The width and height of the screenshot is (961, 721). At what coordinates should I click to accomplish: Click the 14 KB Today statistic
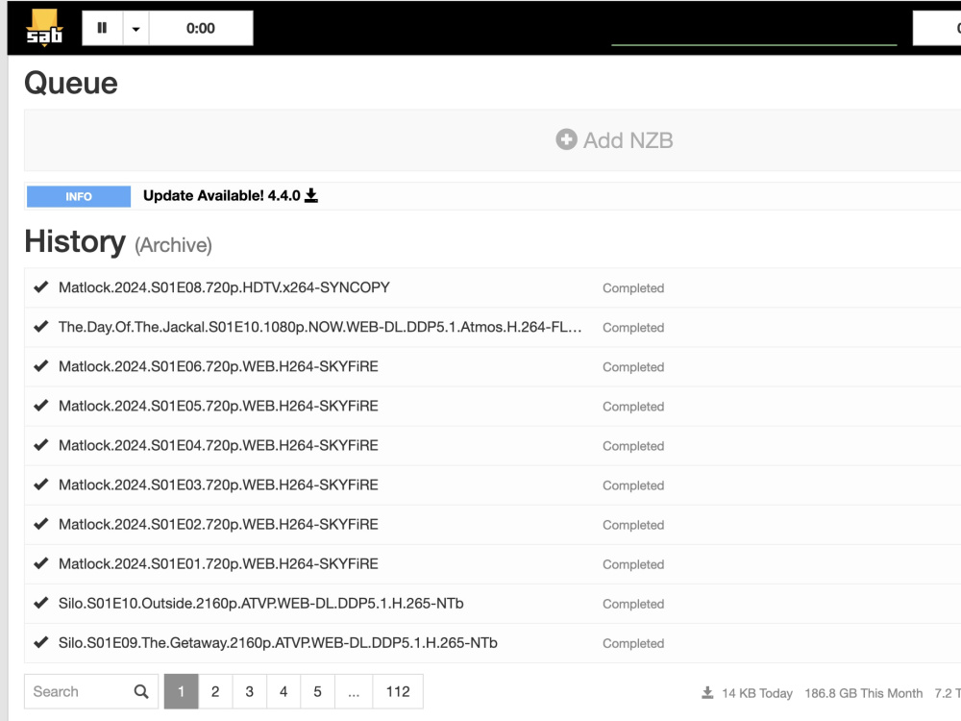[757, 693]
